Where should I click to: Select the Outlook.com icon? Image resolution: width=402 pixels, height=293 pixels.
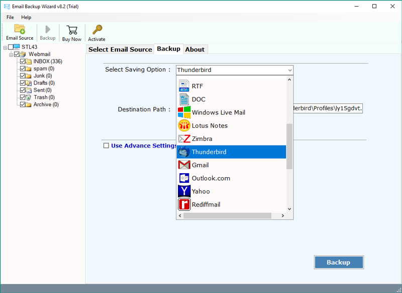coord(184,178)
